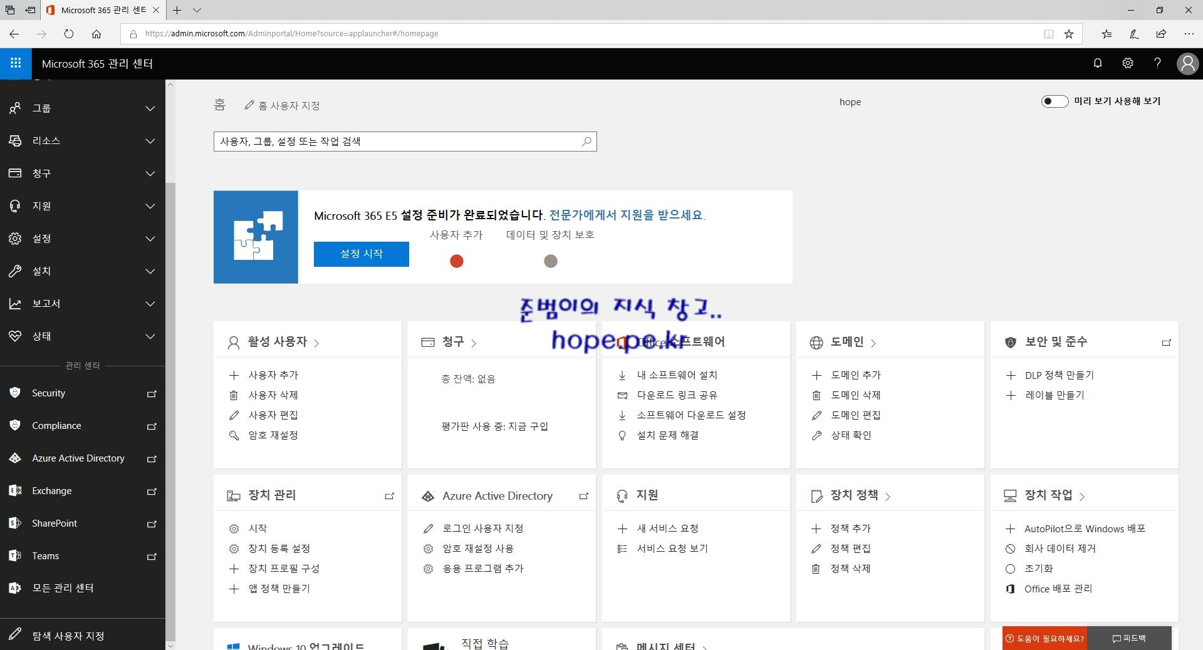Click the SharePoint icon in sidebar
Screen dimensions: 1203x650
(x=15, y=524)
